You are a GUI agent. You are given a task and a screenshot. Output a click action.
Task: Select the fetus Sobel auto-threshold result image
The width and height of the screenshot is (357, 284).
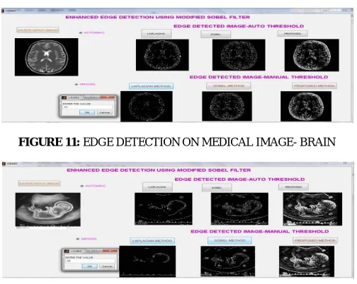click(239, 209)
